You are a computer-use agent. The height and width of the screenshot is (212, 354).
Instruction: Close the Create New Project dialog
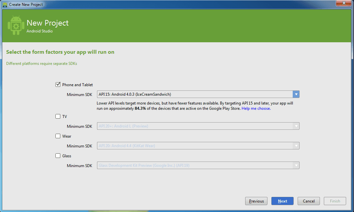pyautogui.click(x=344, y=3)
